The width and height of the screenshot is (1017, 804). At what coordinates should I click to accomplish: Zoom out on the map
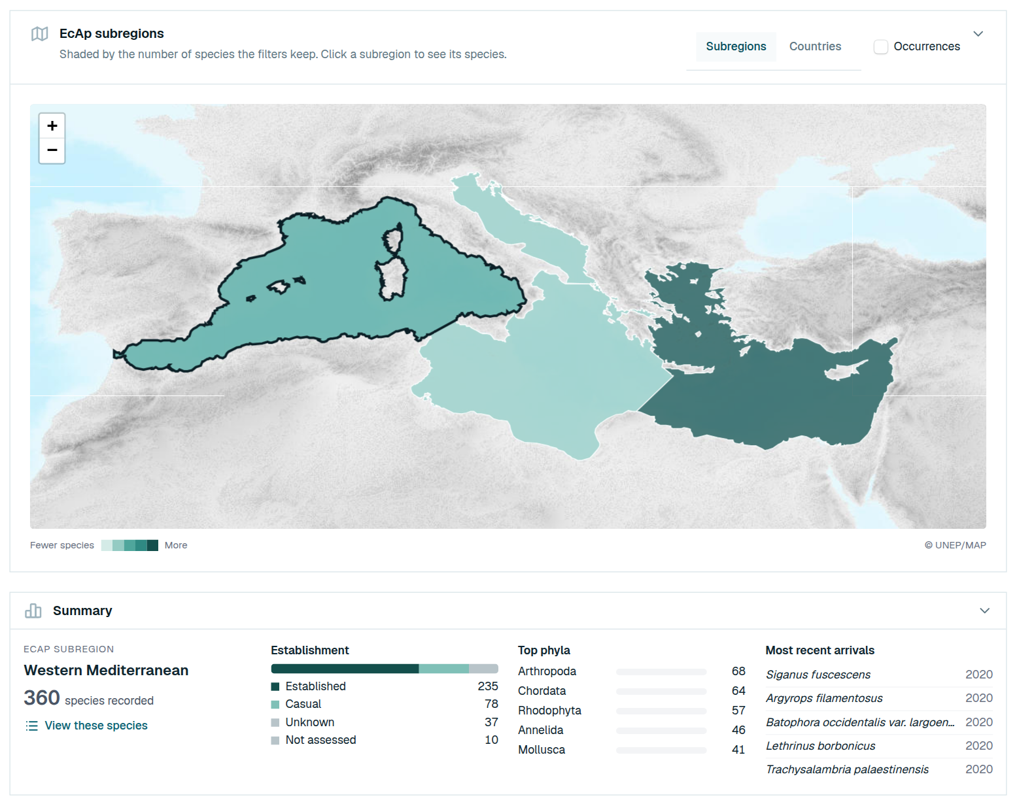pos(52,150)
